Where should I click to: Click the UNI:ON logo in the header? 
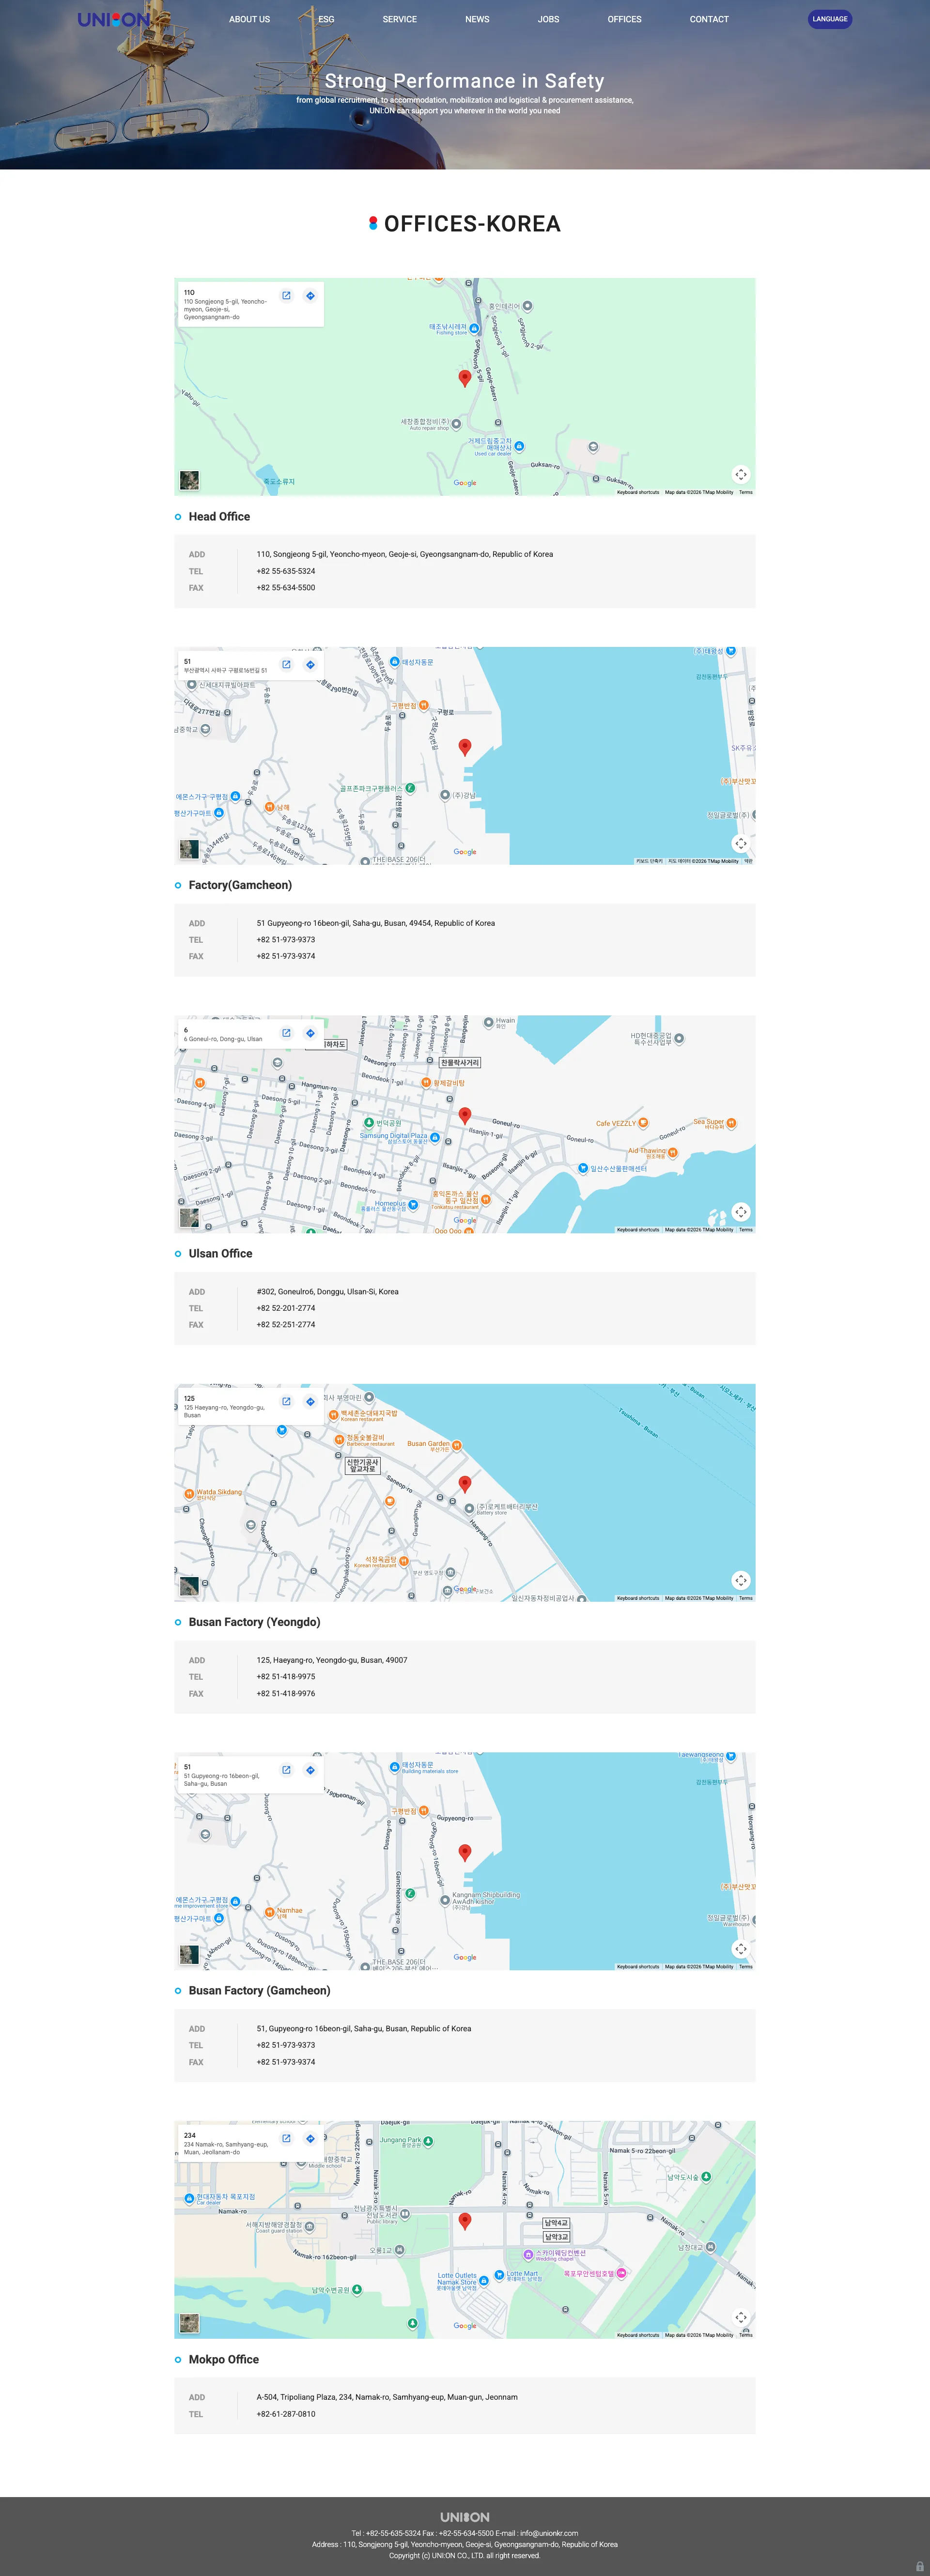114,19
